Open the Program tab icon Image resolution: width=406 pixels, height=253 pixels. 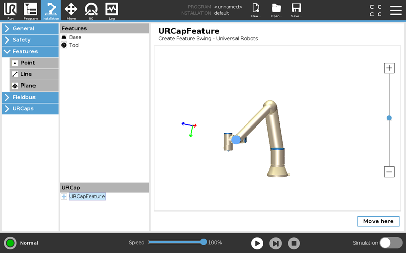coord(30,10)
